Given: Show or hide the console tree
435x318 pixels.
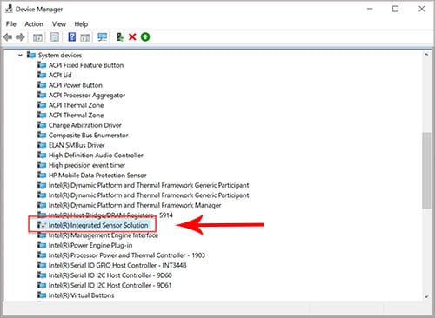Looking at the screenshot, I should (37, 37).
